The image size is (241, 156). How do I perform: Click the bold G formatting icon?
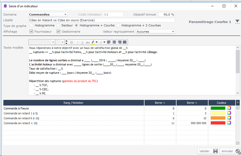click(x=71, y=42)
